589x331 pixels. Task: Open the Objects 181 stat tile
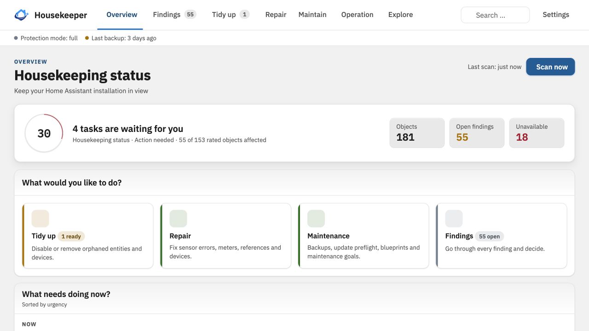pyautogui.click(x=417, y=133)
